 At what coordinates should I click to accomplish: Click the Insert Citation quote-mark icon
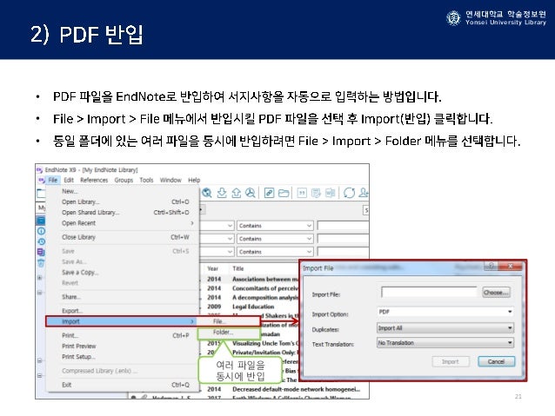[302, 193]
